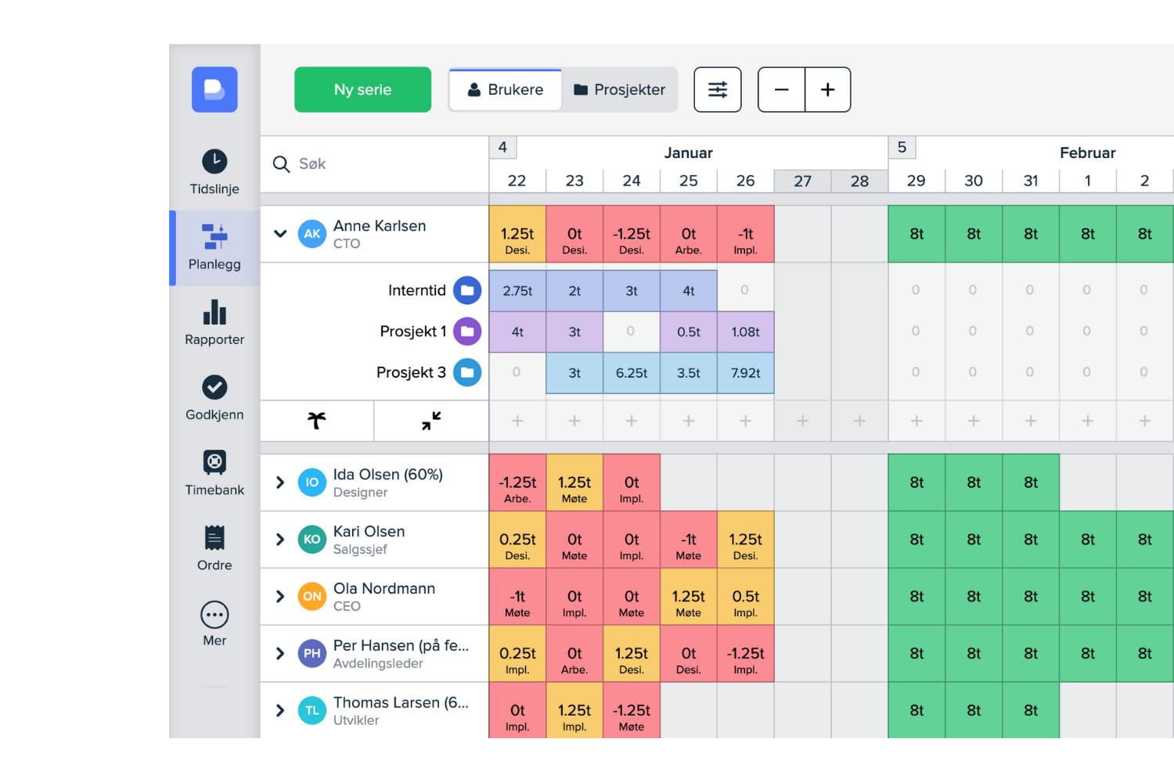Viewport: 1174px width, 782px height.
Task: Click the Ny serie button
Action: point(362,89)
